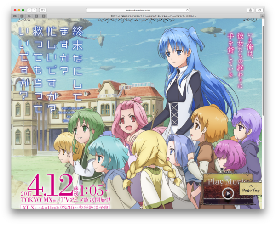Show all tabs overview
This screenshot has width=276, height=225.
coord(259,10)
